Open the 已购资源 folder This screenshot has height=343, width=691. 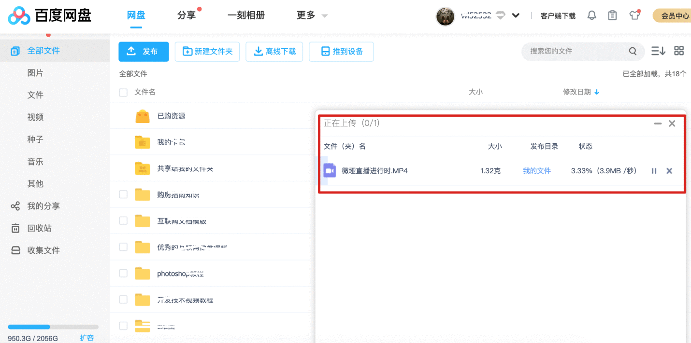[x=171, y=116]
